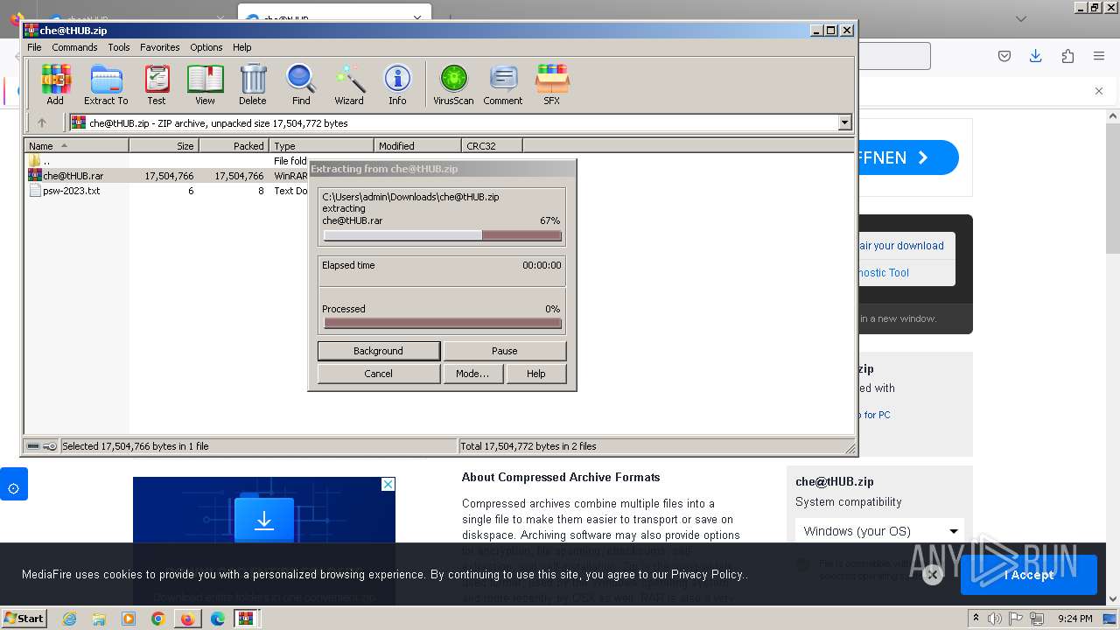
Task: Open Firefox extensions puzzle icon
Action: pyautogui.click(x=1067, y=56)
